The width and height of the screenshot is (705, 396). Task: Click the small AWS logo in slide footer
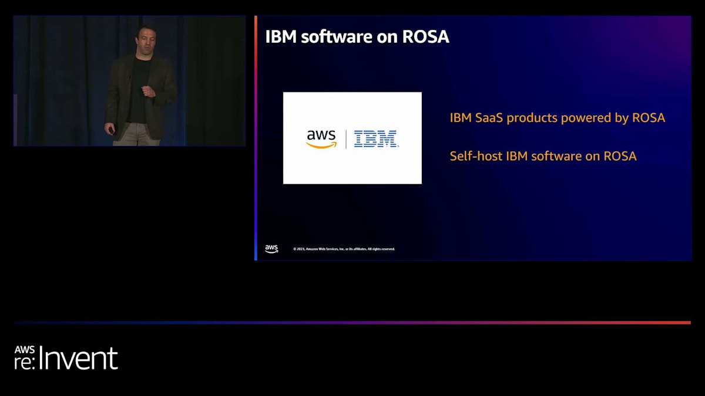coord(271,249)
